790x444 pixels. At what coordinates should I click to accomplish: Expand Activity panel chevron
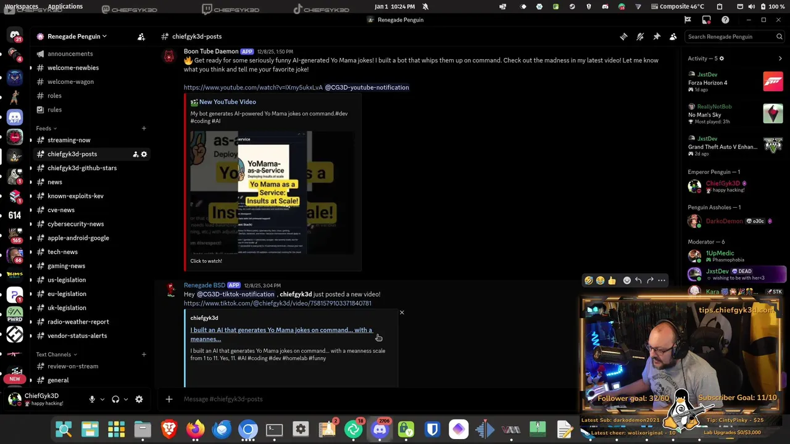click(780, 59)
